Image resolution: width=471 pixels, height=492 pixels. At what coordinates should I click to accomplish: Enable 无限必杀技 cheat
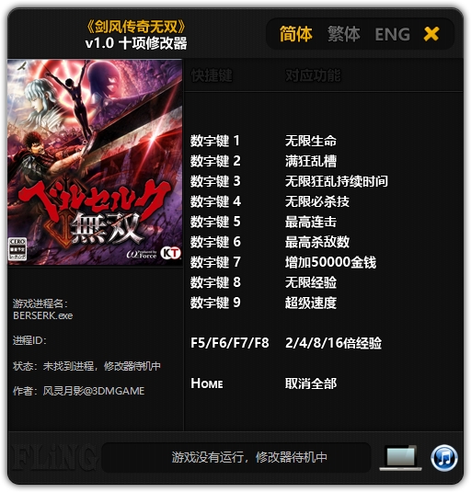pos(317,201)
